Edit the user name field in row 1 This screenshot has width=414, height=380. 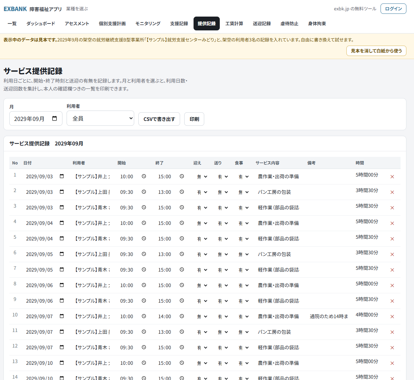[x=92, y=177]
